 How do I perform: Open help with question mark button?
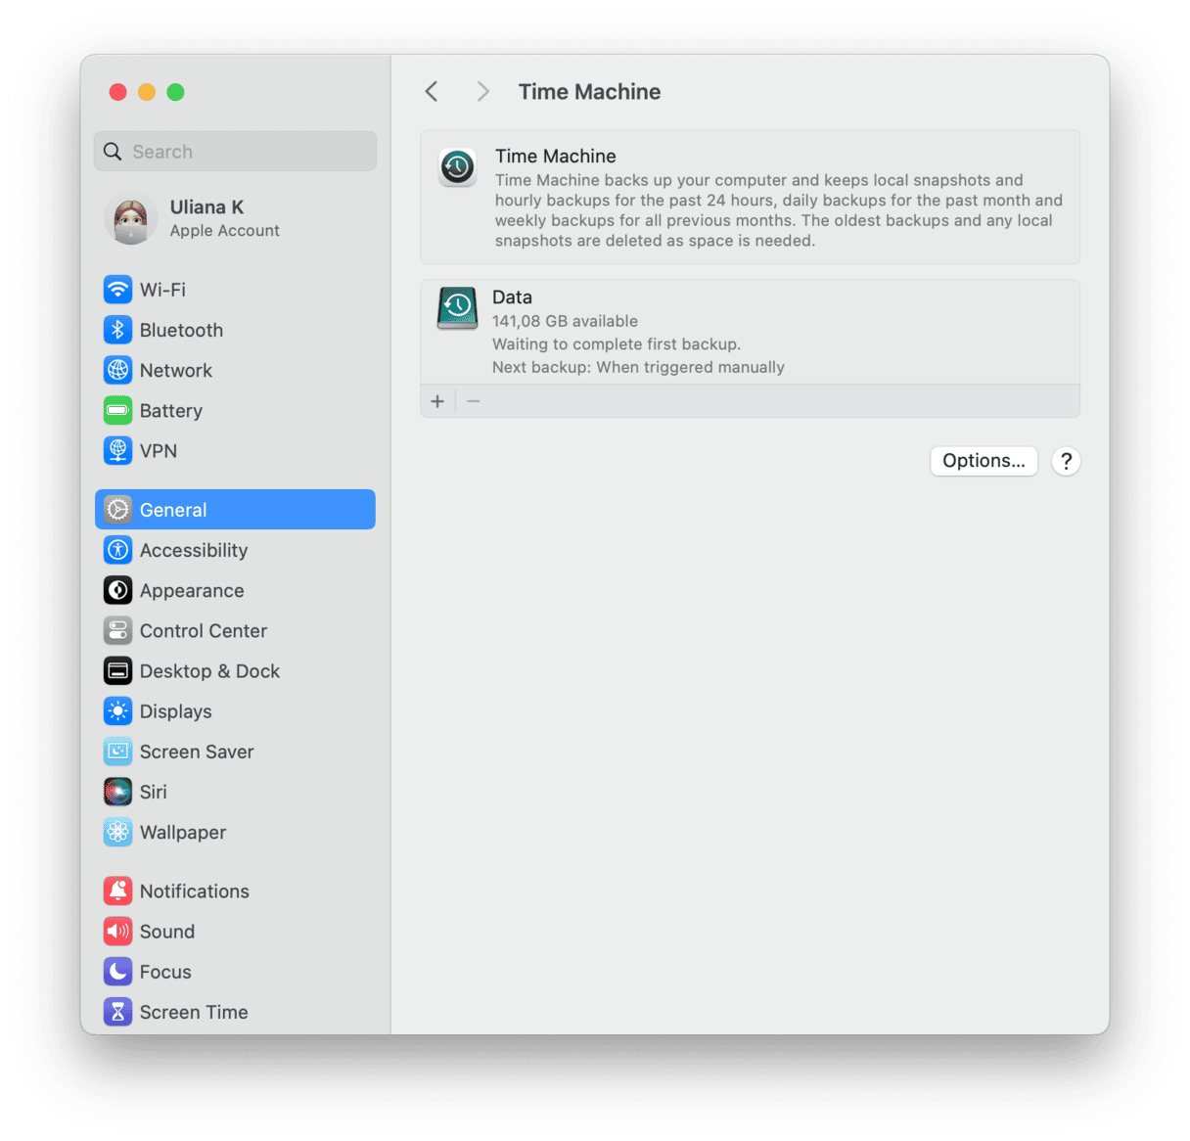tap(1066, 461)
